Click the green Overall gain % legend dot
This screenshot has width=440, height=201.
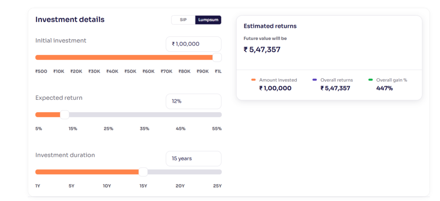pyautogui.click(x=370, y=80)
